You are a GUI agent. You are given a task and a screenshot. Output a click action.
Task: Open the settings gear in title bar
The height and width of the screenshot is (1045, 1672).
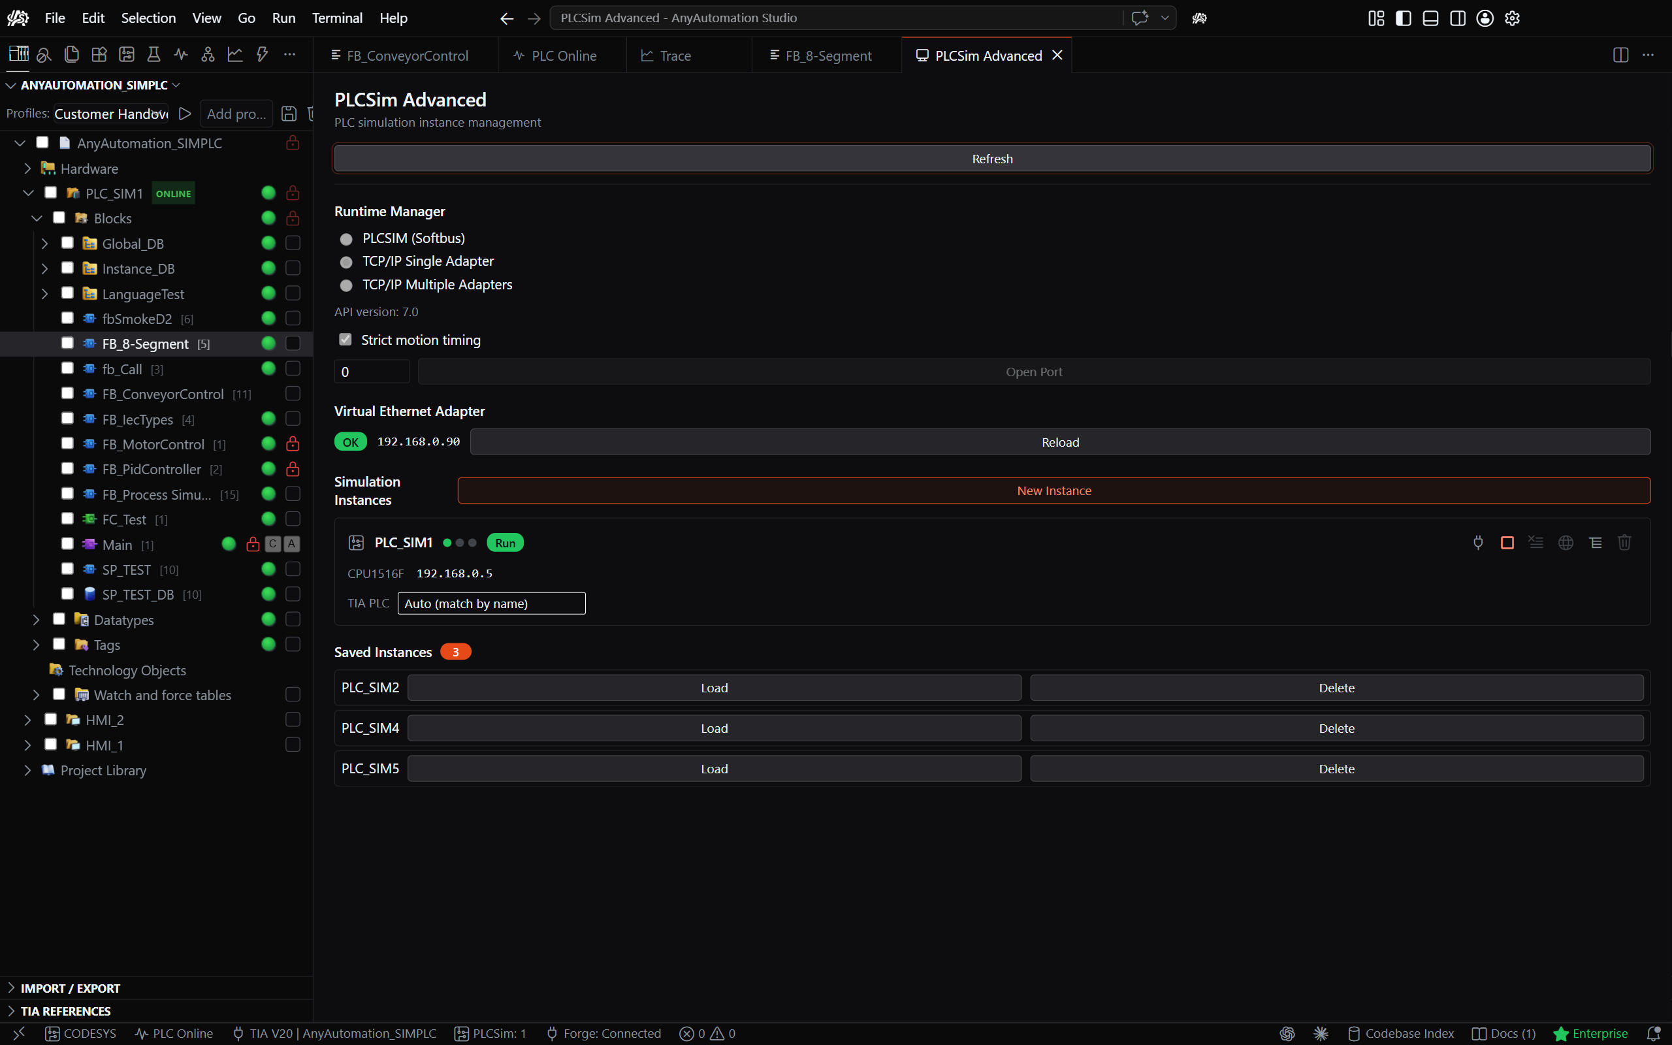(1513, 18)
